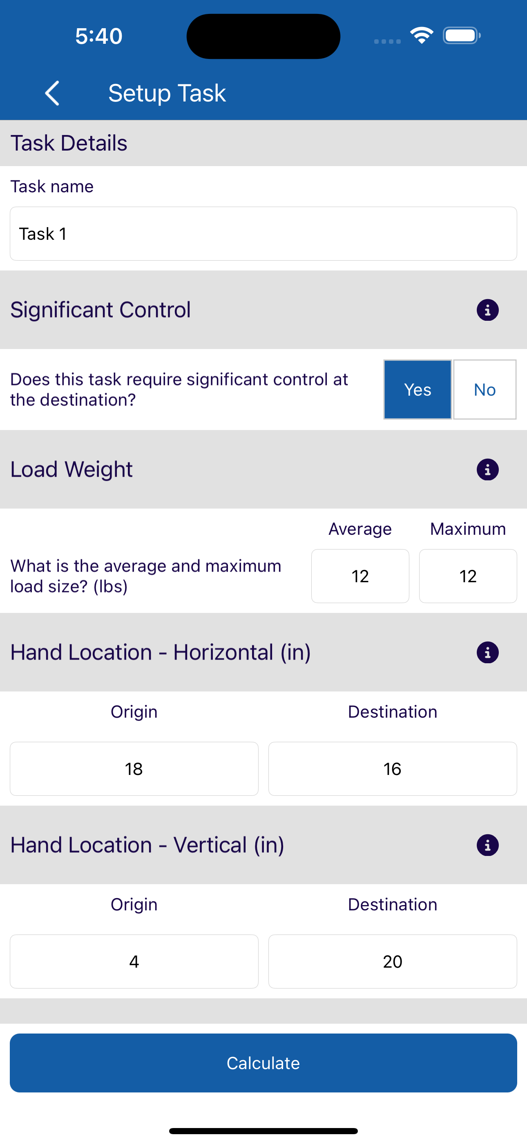The image size is (527, 1144).
Task: Open Hand Location Horizontal info icon
Action: (x=487, y=652)
